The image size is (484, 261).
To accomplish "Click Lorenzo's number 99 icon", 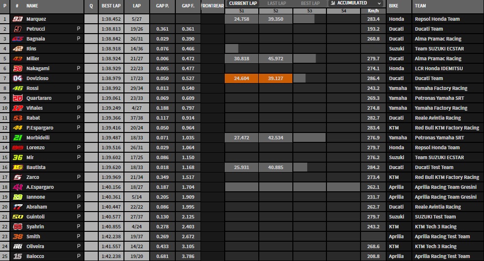I will tap(18, 148).
